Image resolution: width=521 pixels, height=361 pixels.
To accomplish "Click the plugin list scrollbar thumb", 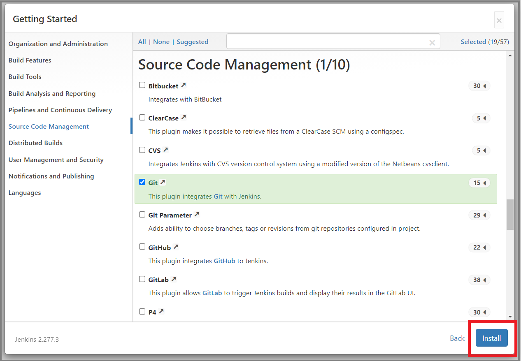I will (510, 214).
